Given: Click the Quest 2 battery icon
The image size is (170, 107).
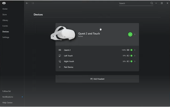Looking at the screenshot, I should click(128, 50).
